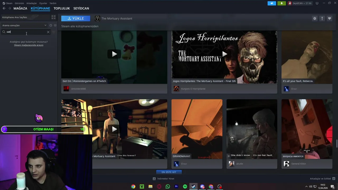Expand the SeyidCAN account dropdown

coord(300,3)
